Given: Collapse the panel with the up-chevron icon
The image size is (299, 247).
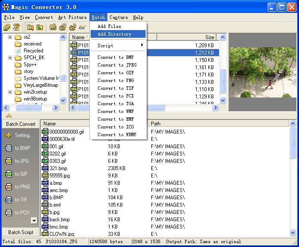Looking at the screenshot, I should [x=9, y=116].
